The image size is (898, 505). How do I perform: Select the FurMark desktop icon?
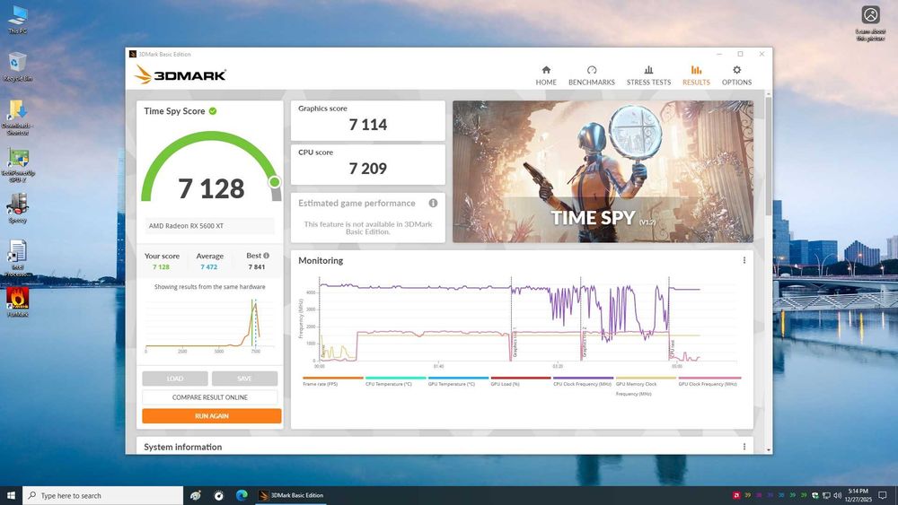17,302
